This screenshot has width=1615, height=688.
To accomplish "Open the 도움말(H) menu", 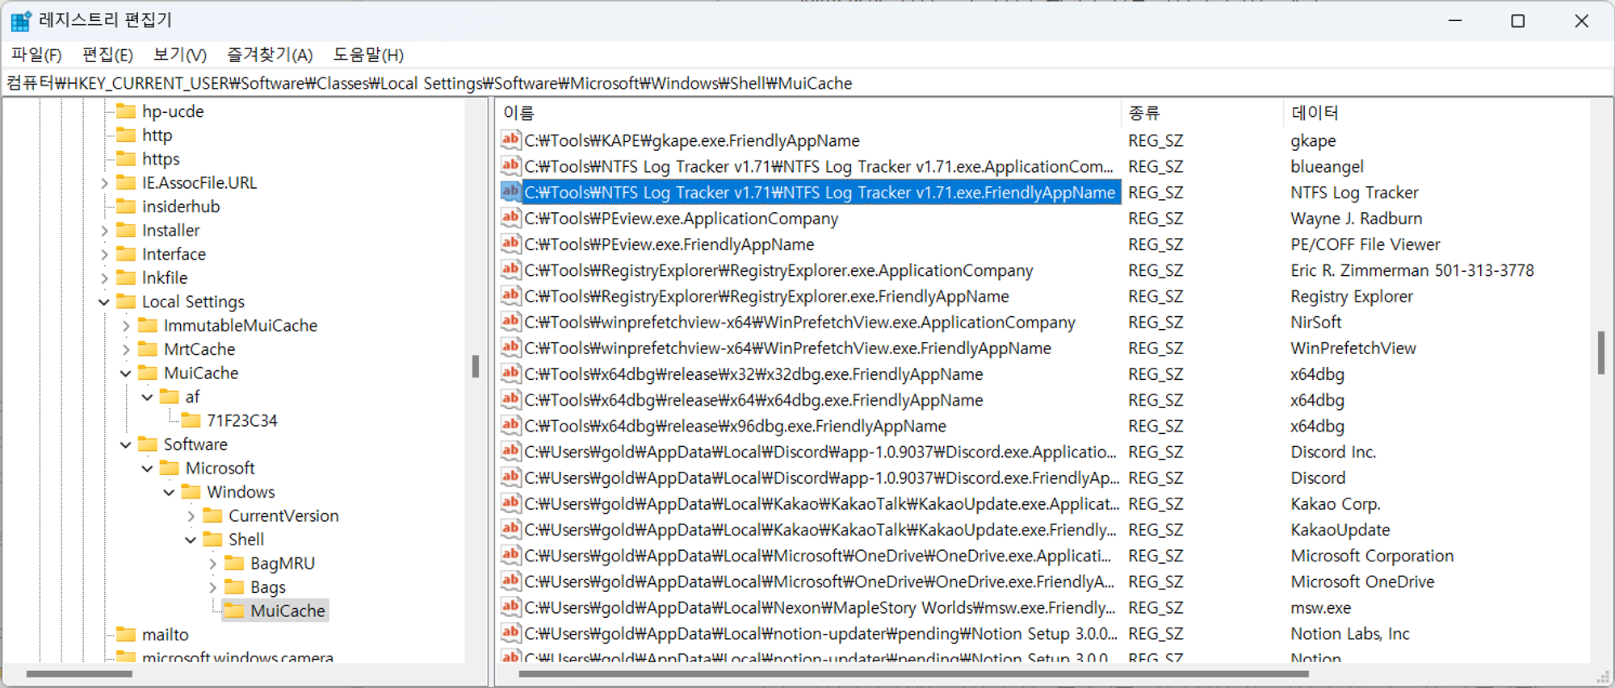I will point(368,55).
